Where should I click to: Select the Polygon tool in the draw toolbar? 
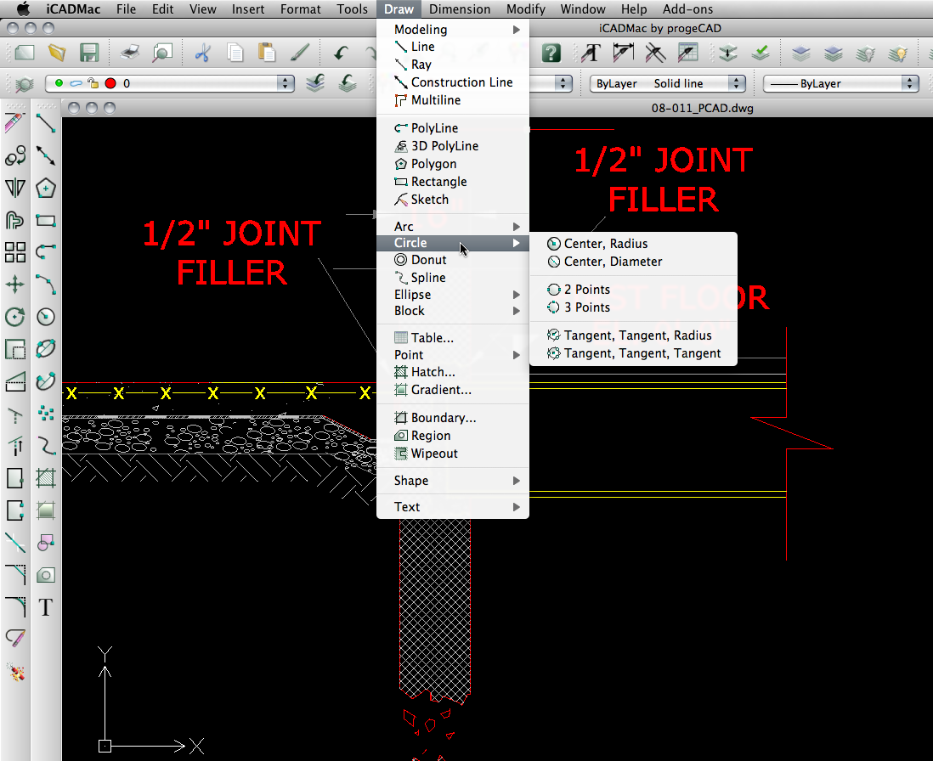tap(46, 188)
